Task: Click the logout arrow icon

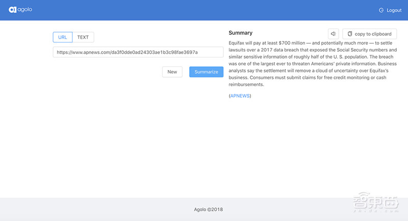Action: (x=381, y=10)
